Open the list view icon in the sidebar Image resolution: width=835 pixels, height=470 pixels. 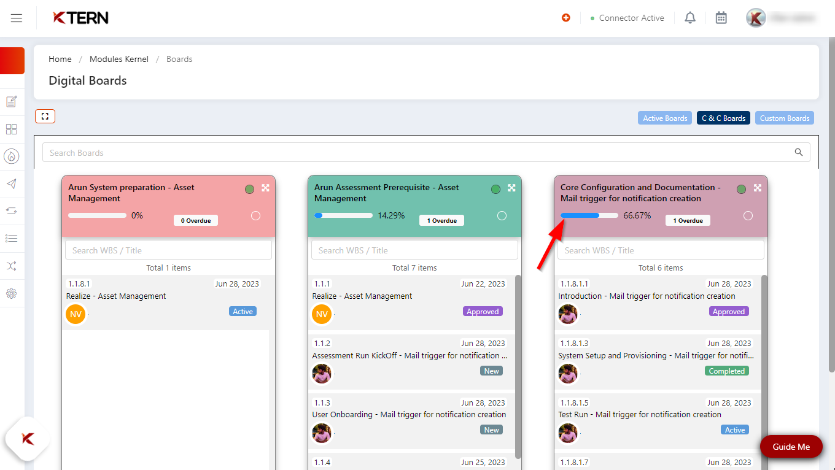(x=12, y=239)
